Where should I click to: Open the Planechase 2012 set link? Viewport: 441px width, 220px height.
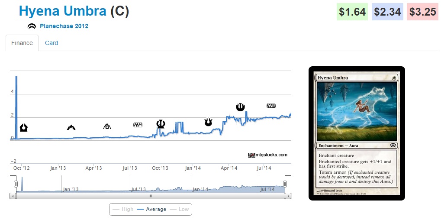click(64, 26)
